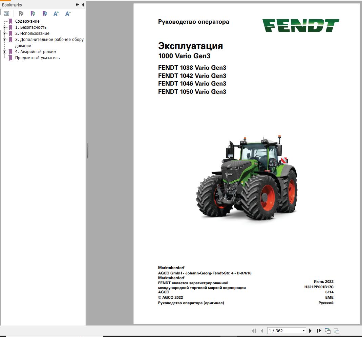Collapse the Bookmarks panel with left arrow

[83, 5]
